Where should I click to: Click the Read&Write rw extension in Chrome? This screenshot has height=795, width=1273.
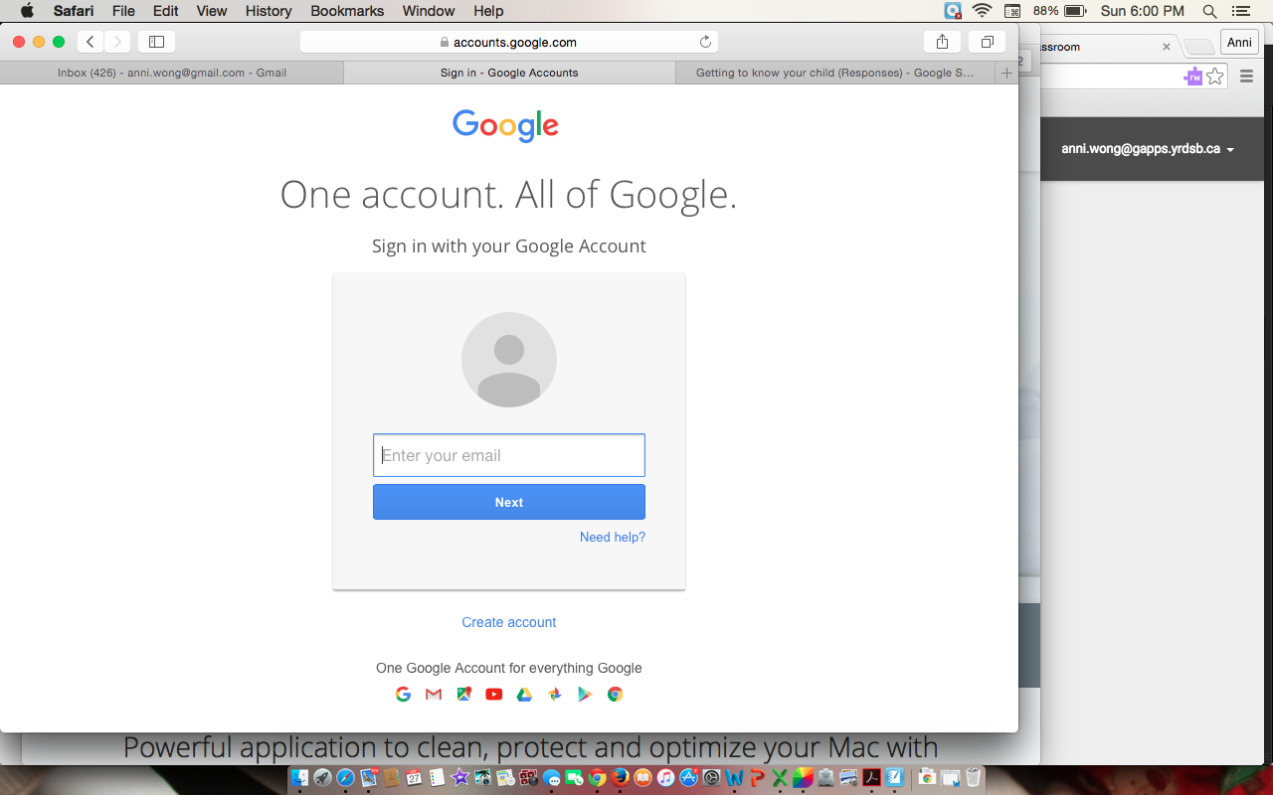tap(1193, 77)
